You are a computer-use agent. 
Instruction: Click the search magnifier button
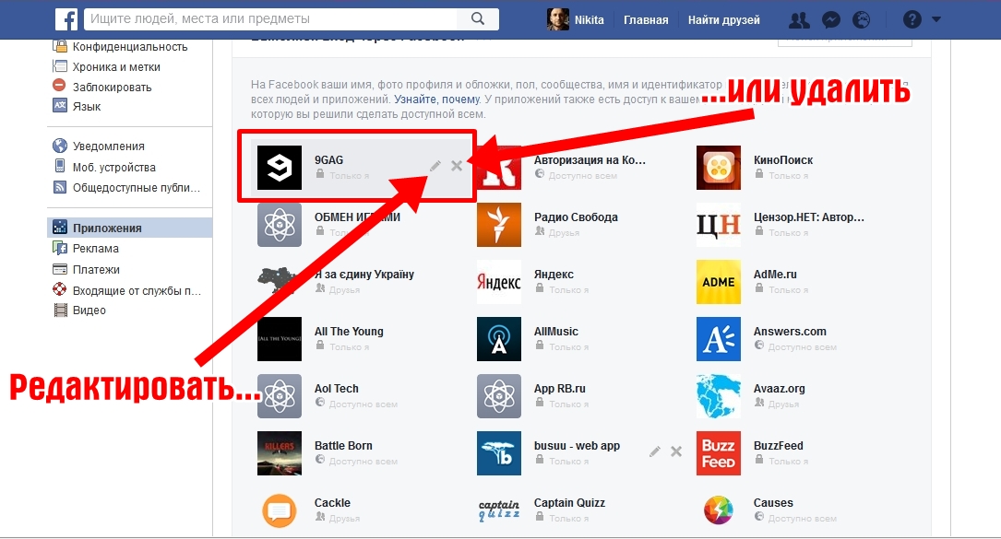(477, 18)
